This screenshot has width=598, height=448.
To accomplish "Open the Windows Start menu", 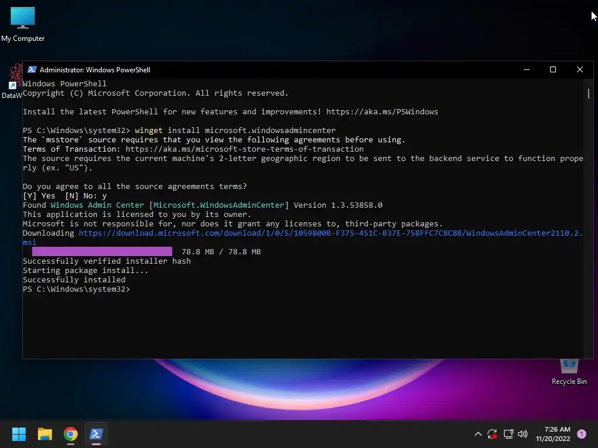I will [19, 434].
